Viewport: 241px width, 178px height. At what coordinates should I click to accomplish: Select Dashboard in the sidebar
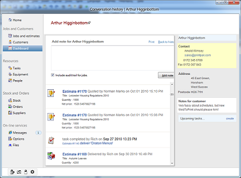coord(23,48)
